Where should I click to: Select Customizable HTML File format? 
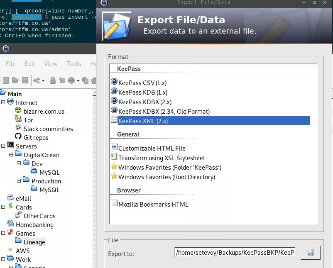152,149
